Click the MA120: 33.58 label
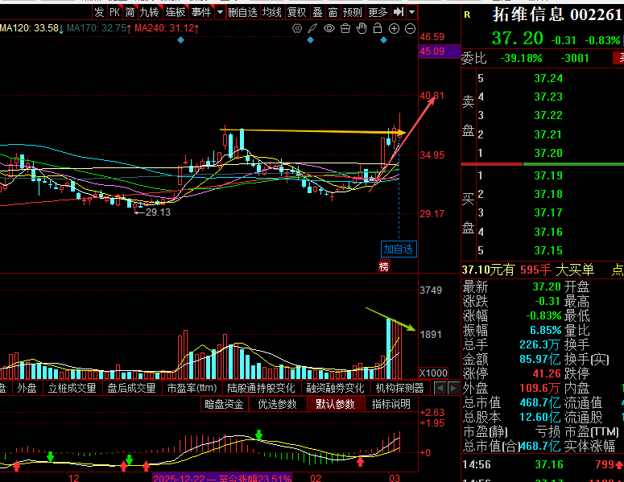Image resolution: width=624 pixels, height=482 pixels. [x=32, y=28]
